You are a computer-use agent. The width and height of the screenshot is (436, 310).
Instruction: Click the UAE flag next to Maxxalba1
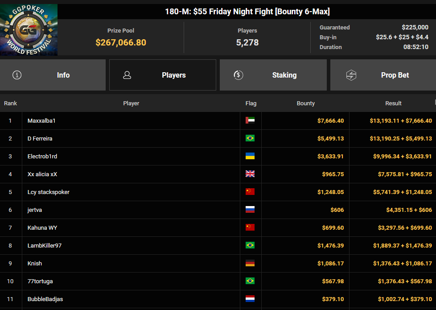[250, 120]
